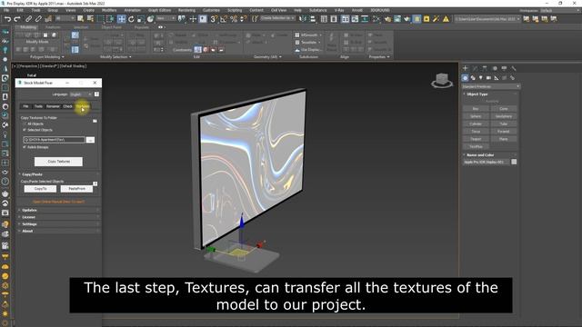Open the project path dropdown in toolbar
Viewport: 582px width, 327px height.
tap(487, 19)
